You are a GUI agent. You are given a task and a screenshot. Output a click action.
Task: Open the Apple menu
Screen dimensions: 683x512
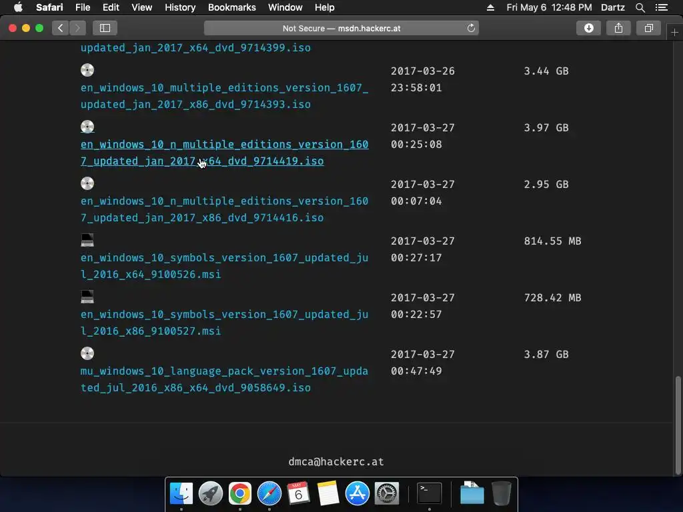tap(18, 7)
